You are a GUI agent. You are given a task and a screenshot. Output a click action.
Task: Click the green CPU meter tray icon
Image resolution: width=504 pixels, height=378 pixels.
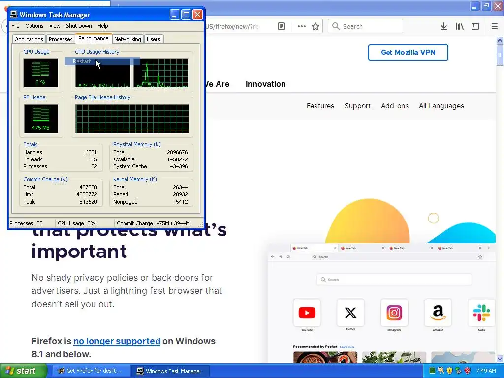tap(432, 371)
